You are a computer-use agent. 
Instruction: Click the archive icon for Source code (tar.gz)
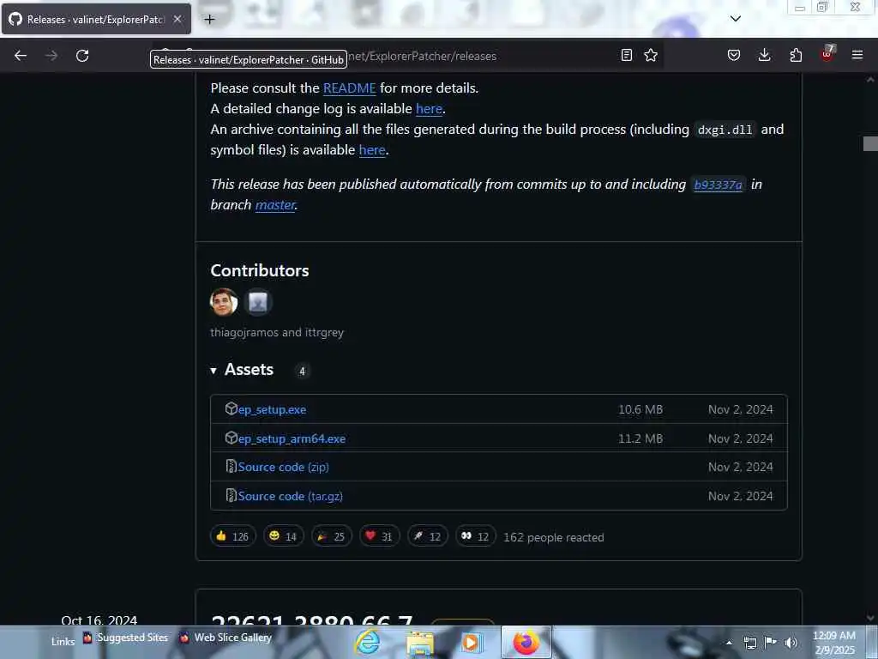click(231, 495)
